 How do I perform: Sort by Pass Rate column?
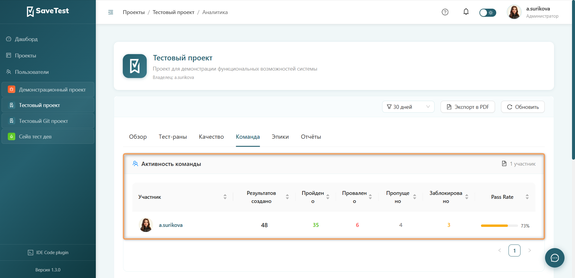[x=527, y=197]
